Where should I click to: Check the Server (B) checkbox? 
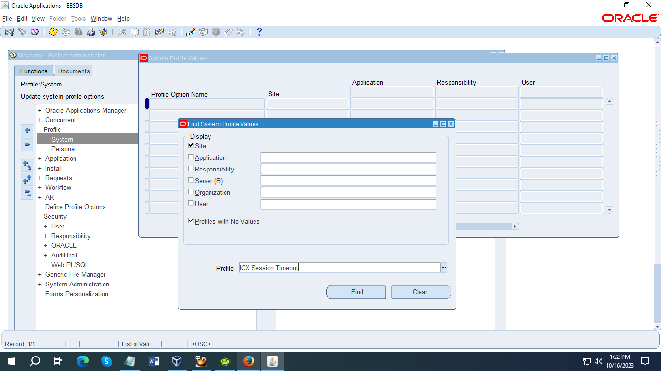pos(191,180)
